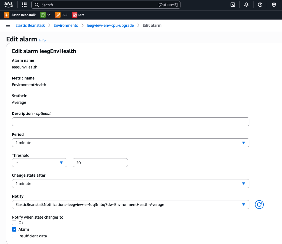Open Ieegview-env-cpu-upgrade breadcrumb link
Viewport: 282px width, 244px height.
(110, 25)
